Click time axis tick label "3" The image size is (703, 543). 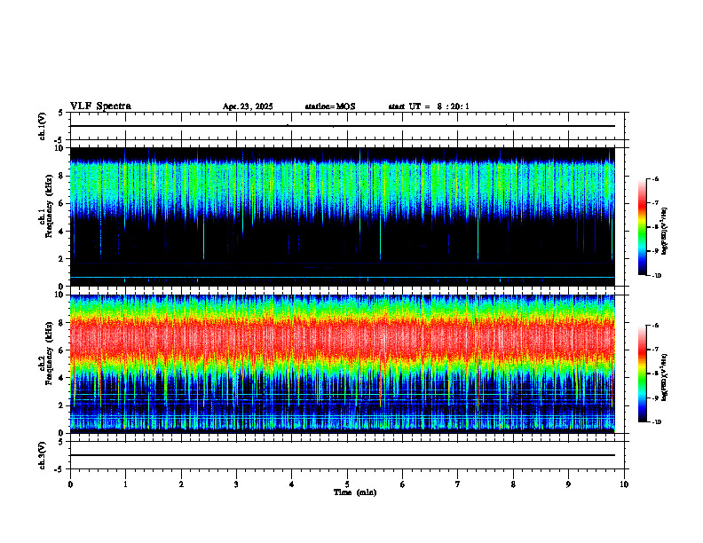point(236,484)
